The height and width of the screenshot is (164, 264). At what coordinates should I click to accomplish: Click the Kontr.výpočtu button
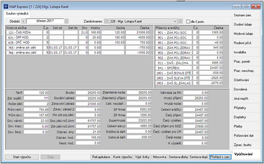[123, 157]
